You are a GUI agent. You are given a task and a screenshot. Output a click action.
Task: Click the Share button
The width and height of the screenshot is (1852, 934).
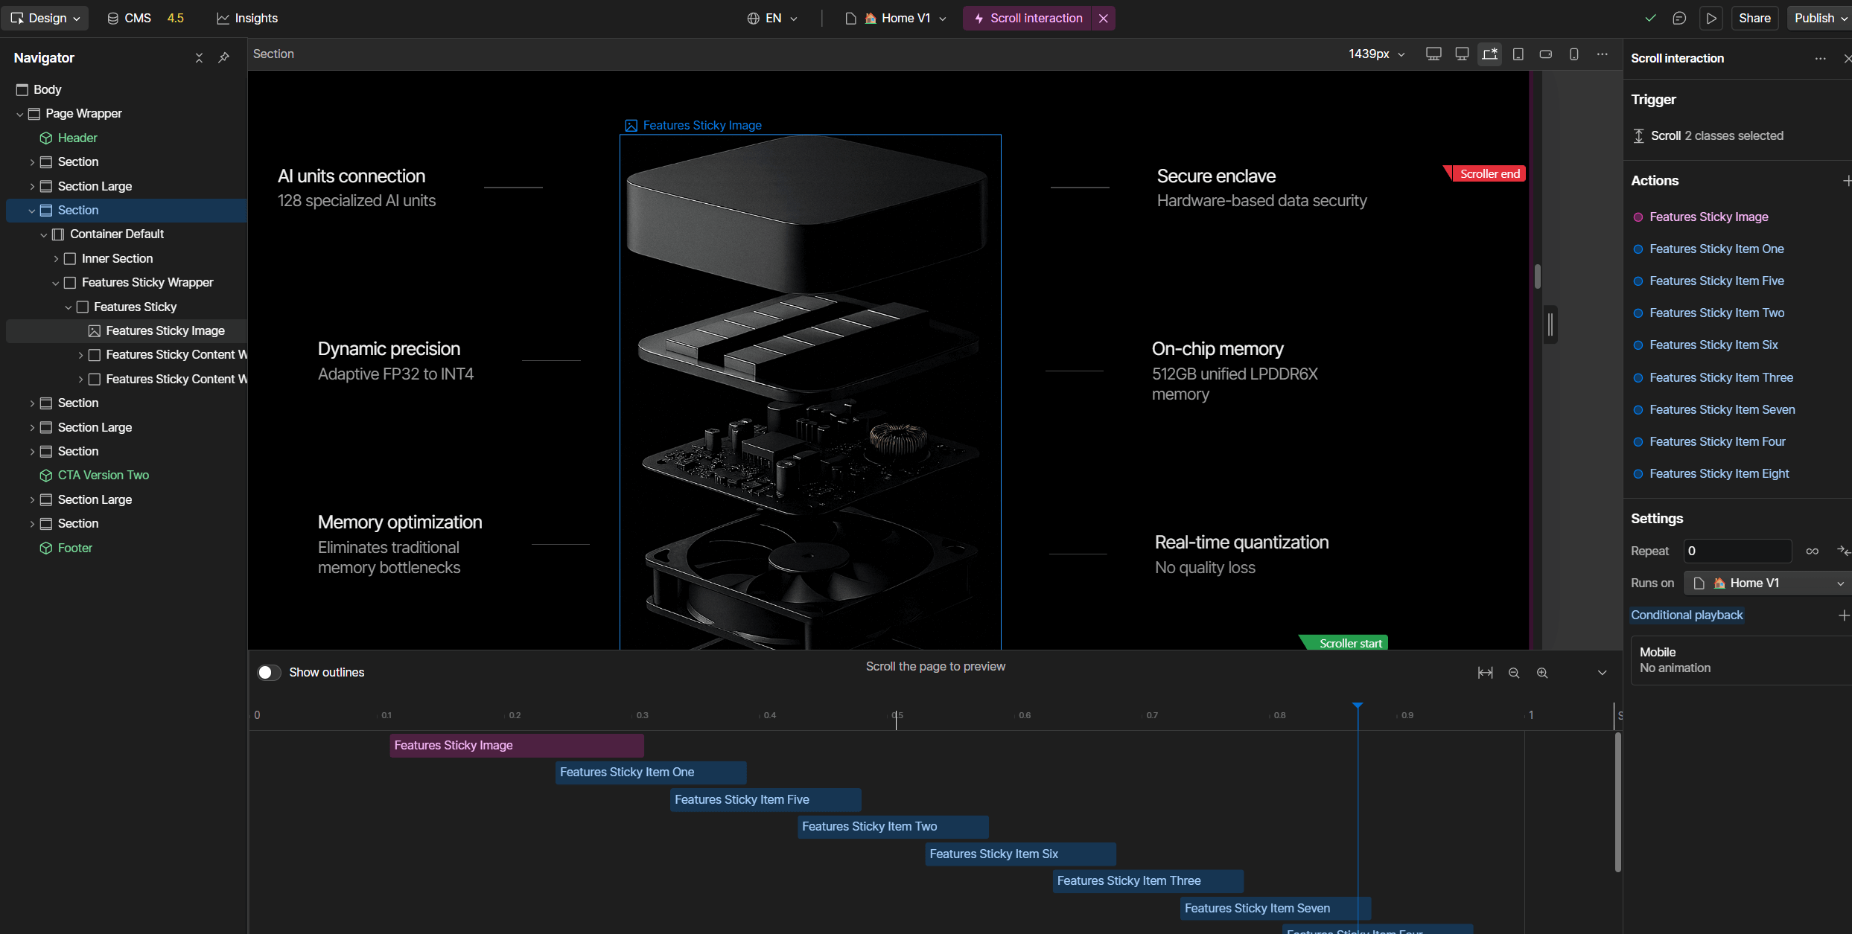(x=1755, y=17)
